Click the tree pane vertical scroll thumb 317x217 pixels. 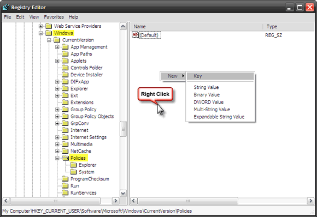pos(123,129)
